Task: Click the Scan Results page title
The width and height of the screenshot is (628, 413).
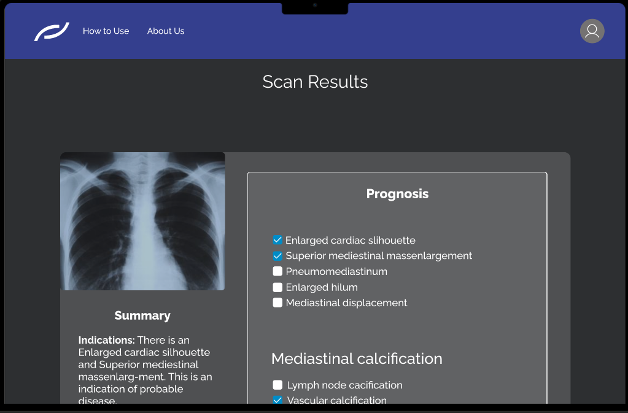Action: point(315,81)
